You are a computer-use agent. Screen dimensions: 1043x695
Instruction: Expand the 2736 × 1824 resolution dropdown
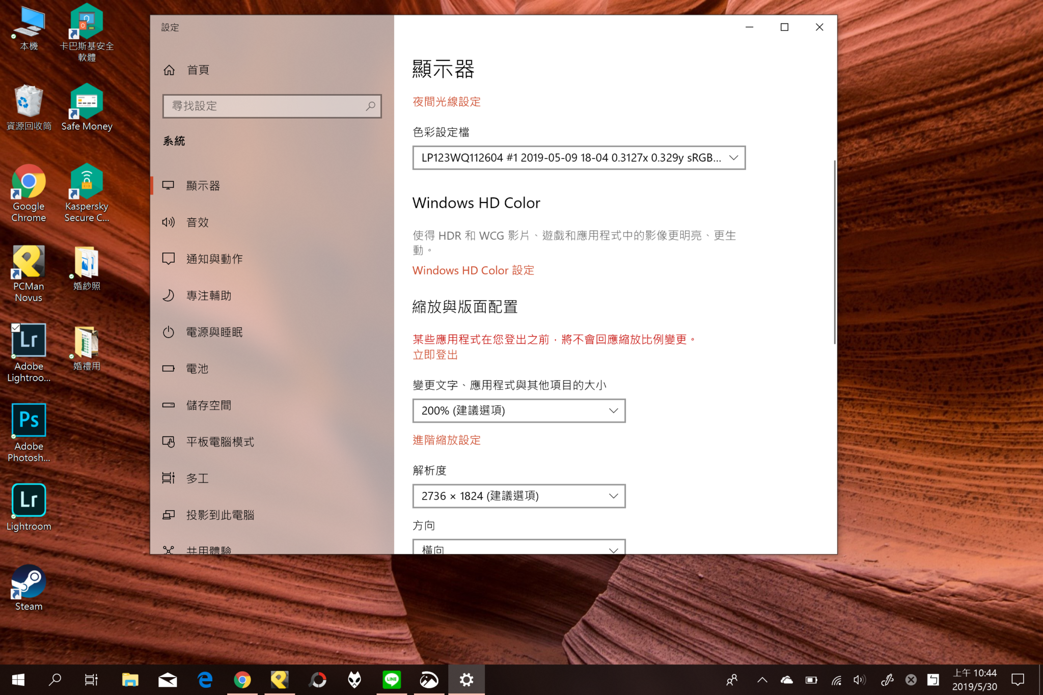point(519,496)
